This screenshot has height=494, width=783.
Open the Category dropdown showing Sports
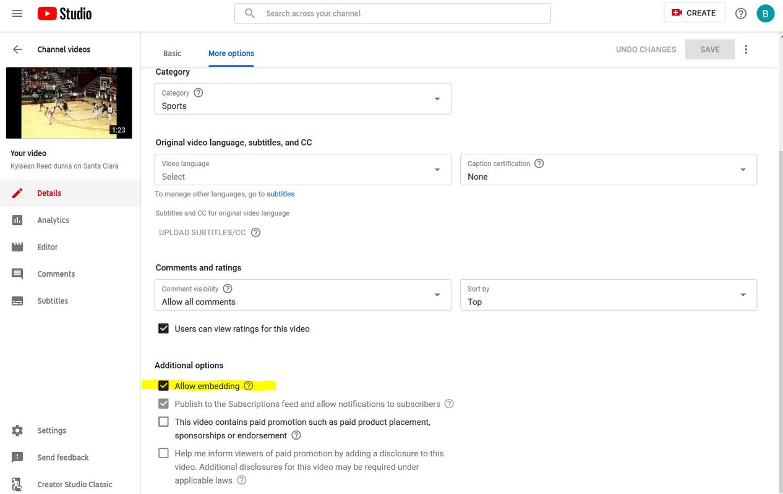click(x=303, y=99)
